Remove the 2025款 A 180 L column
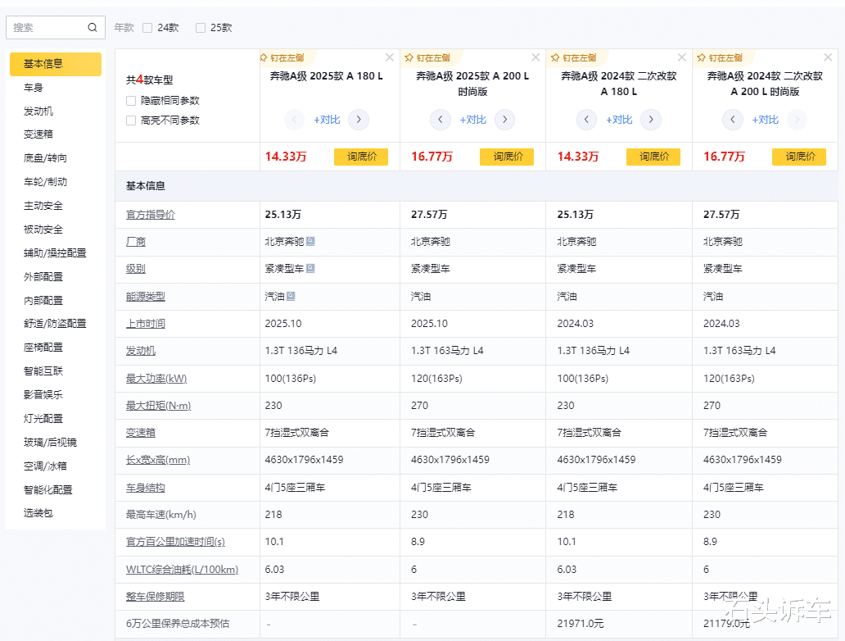 tap(390, 57)
